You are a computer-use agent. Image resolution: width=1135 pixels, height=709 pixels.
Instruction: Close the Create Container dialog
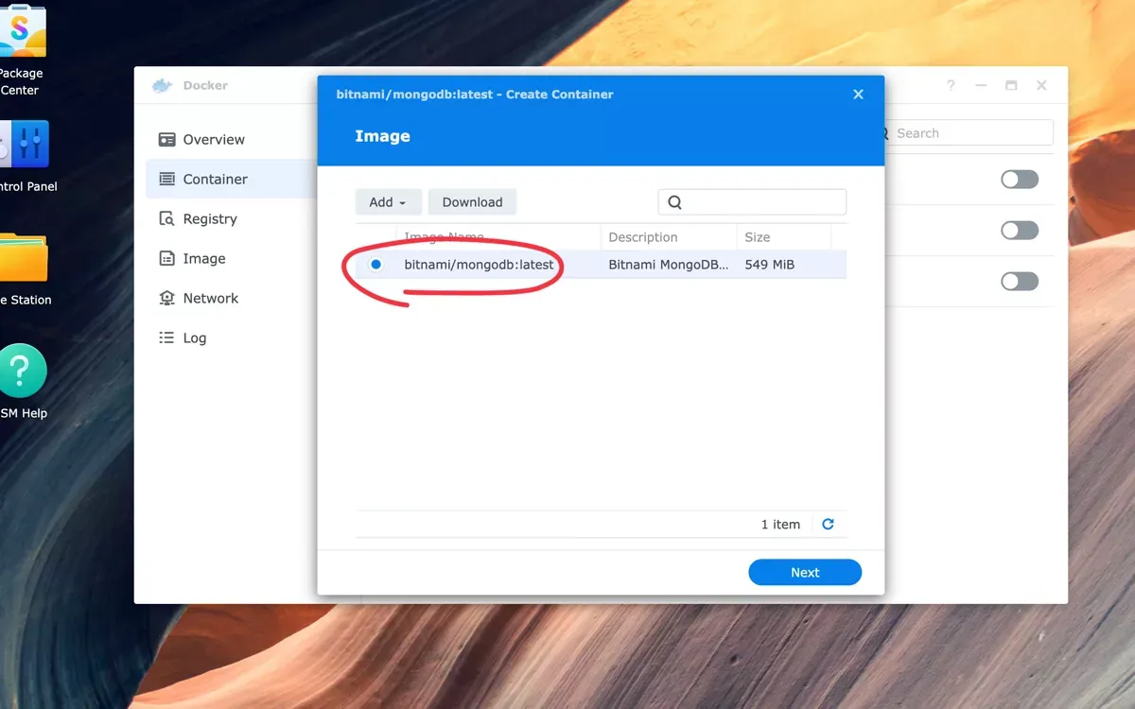pos(858,95)
